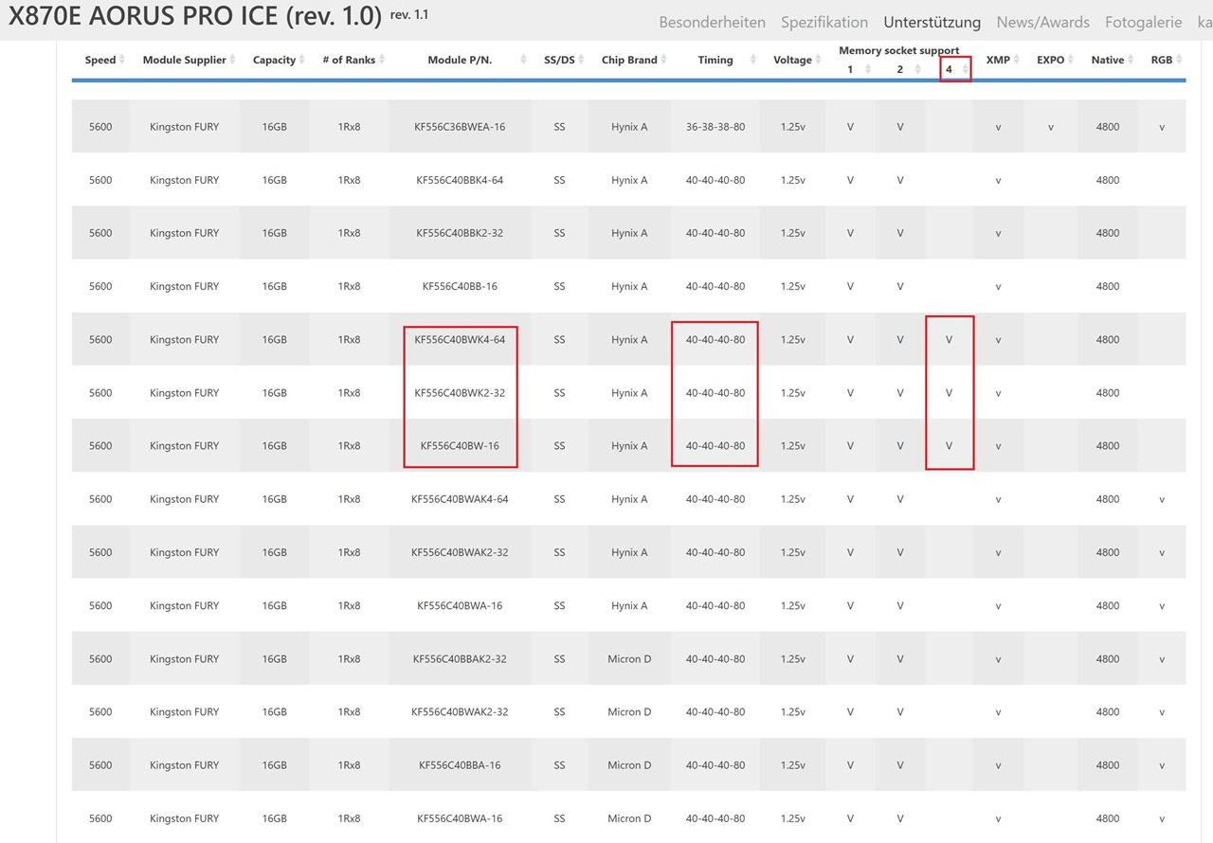The height and width of the screenshot is (843, 1213).
Task: Click RGB mark in KF556C40BWAK4-64 row
Action: 1162,499
